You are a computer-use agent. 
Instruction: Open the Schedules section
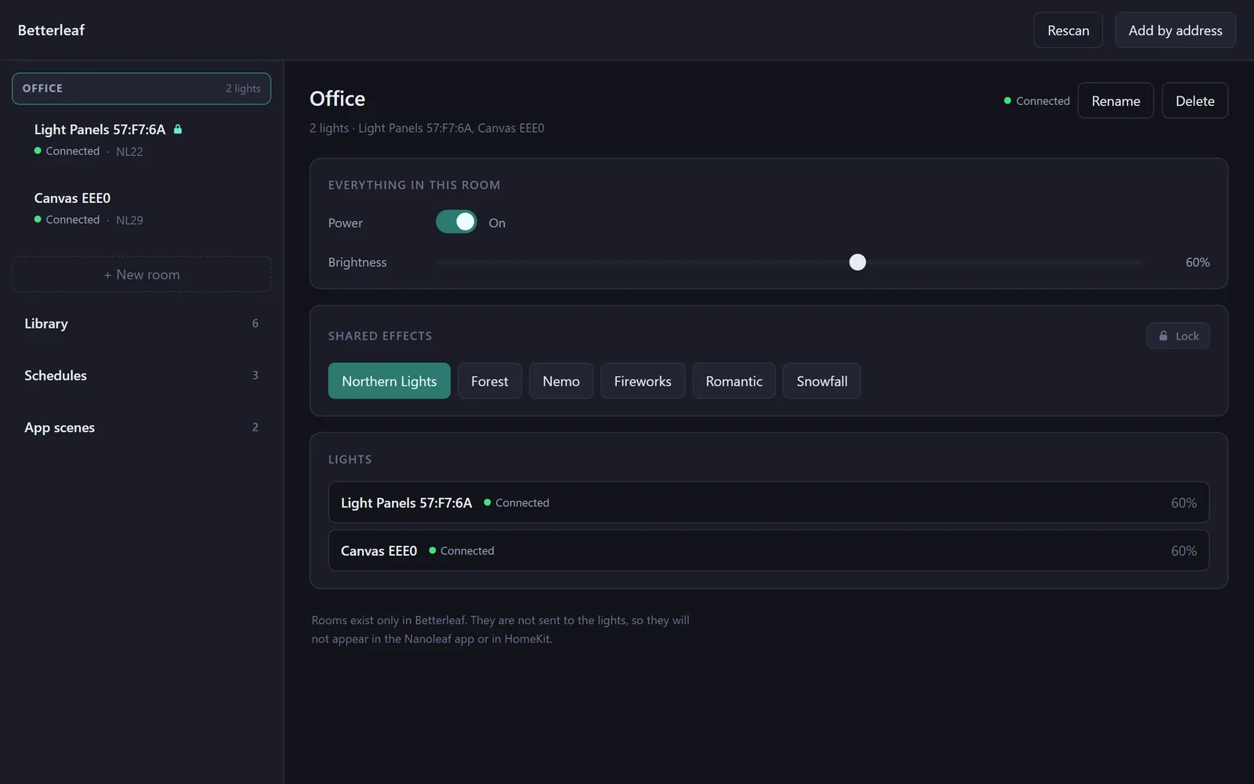pos(141,376)
